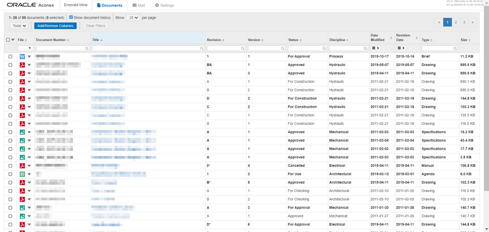Open the Settings tab

click(x=165, y=5)
